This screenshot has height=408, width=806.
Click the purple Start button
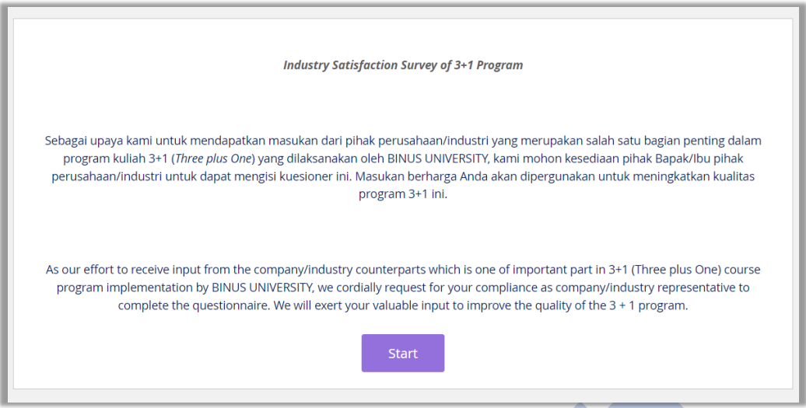402,353
